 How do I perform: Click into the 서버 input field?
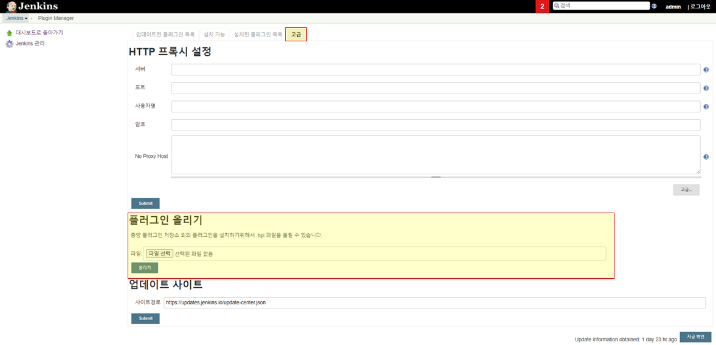(x=436, y=69)
